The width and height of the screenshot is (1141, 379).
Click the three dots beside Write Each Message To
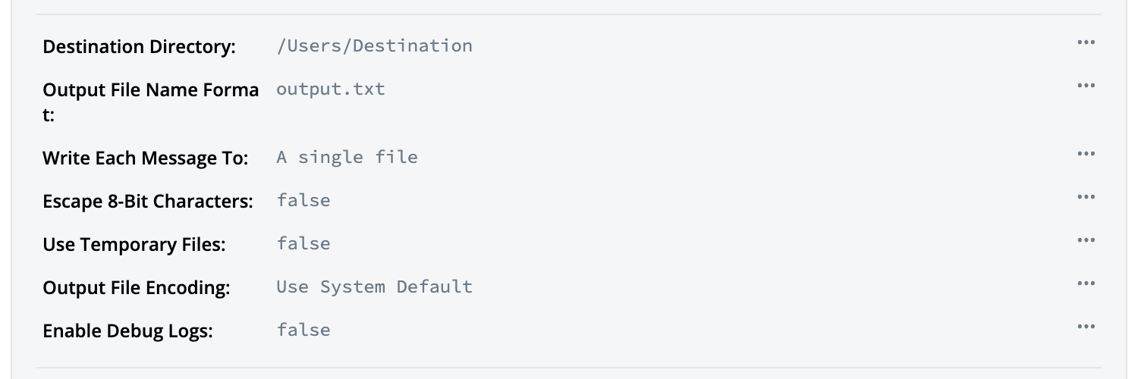1086,154
